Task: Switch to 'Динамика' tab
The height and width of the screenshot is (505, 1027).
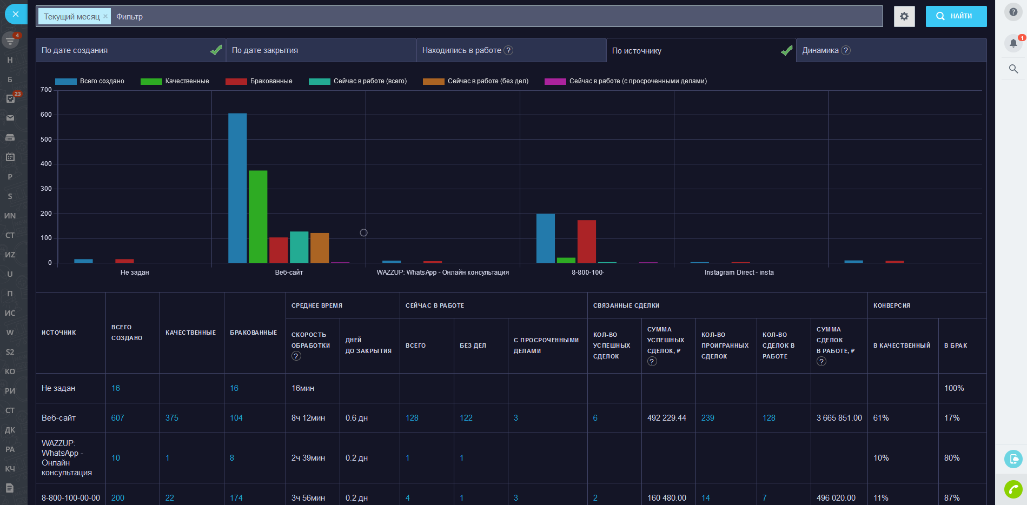Action: point(820,50)
